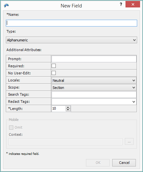Increase Length with the up arrow
The image size is (143, 172).
click(68, 107)
